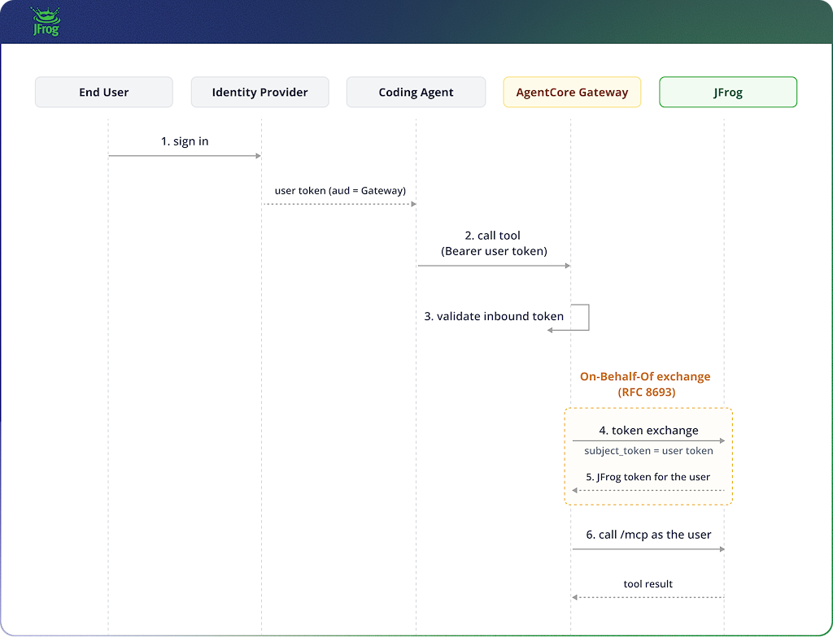Click the '4. token exchange' label
The height and width of the screenshot is (637, 833).
pos(648,431)
